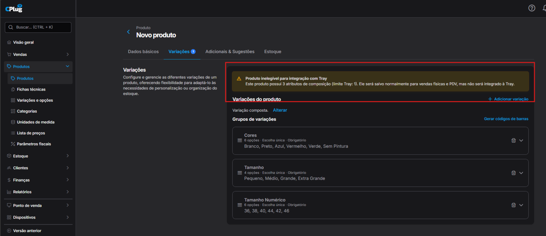Click the warning triangle icon in Tray alert
Viewport: 546px width, 236px height.
tap(239, 79)
